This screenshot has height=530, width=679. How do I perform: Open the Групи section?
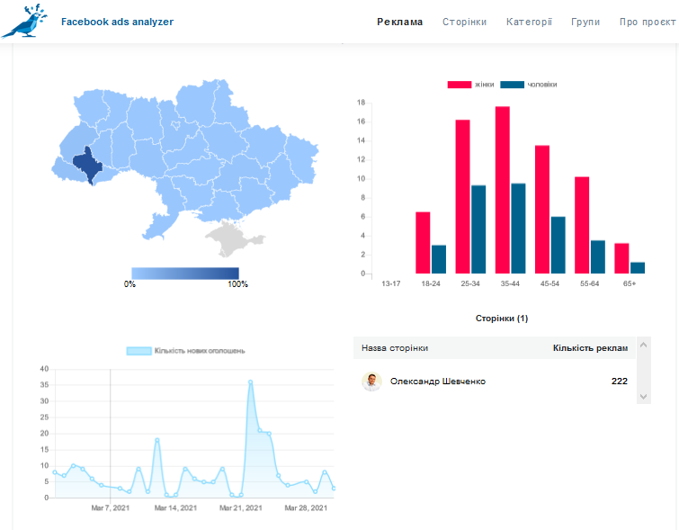click(x=585, y=22)
